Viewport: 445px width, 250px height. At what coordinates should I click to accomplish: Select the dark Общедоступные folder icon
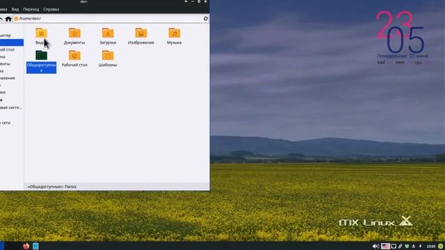pos(42,56)
